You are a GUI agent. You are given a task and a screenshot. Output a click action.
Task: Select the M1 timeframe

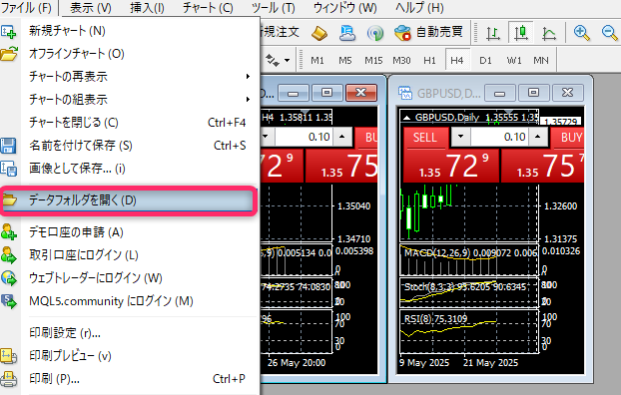317,61
